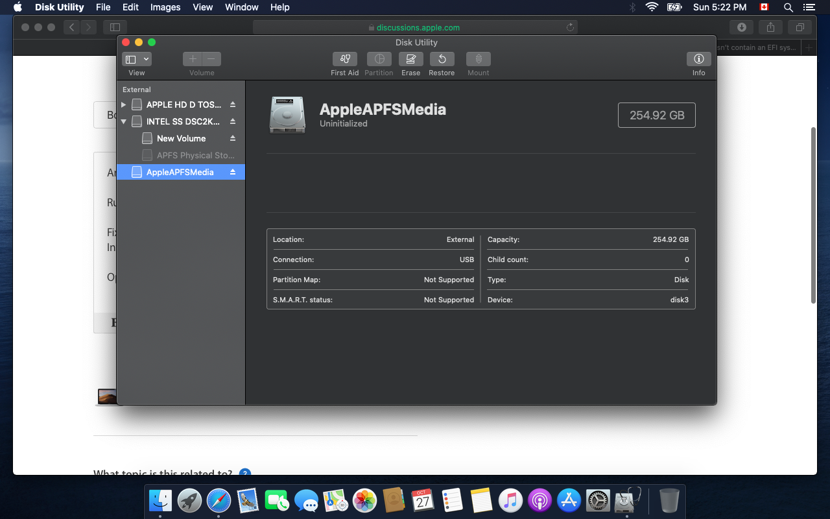Screen dimensions: 830x519
Task: Open Calendar from the Dock
Action: (x=423, y=500)
